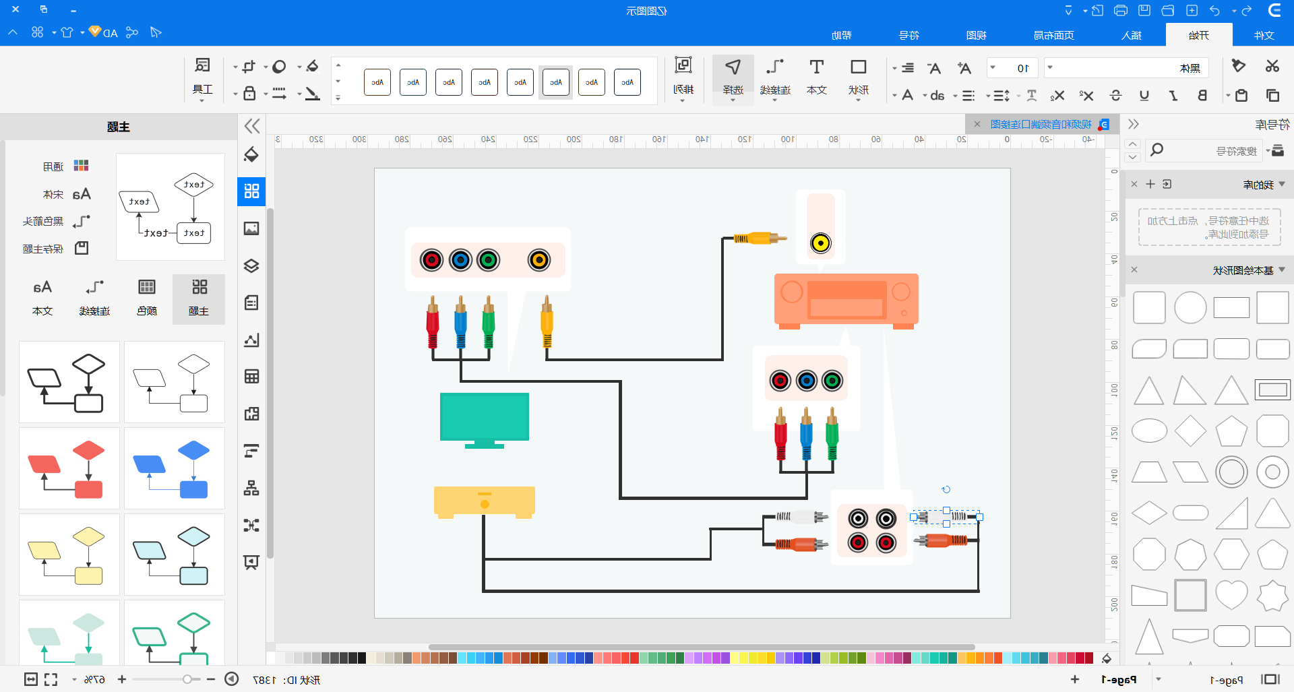Click the Print icon in title bar
1294x692 pixels.
(1121, 10)
